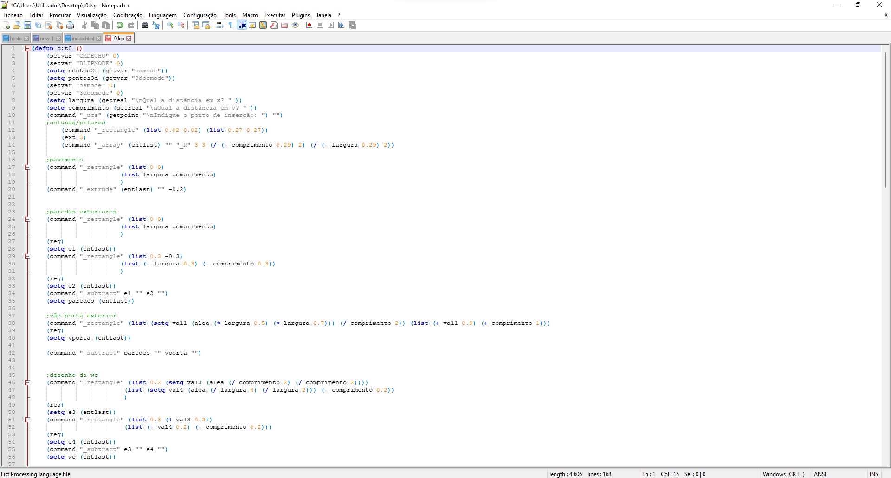Screen dimensions: 891x478
Task: Open the Executar menu
Action: [x=275, y=15]
